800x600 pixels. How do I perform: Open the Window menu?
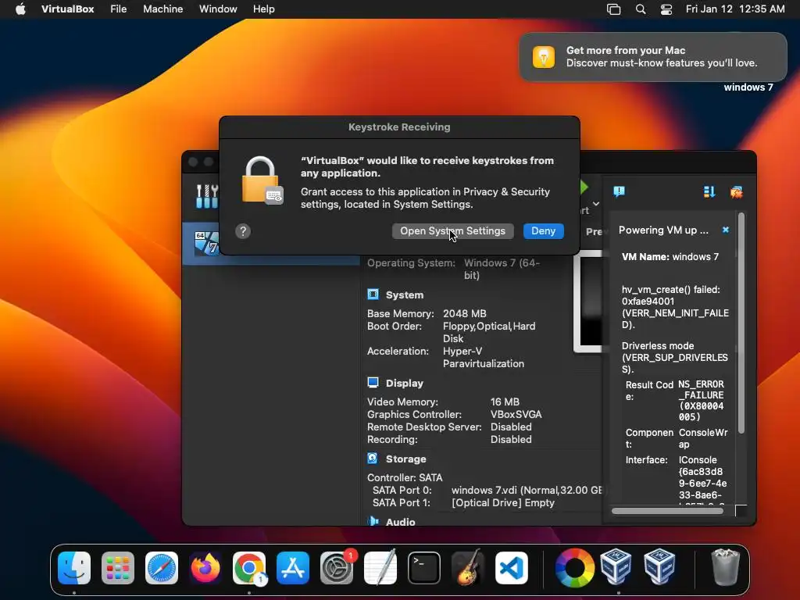click(218, 9)
